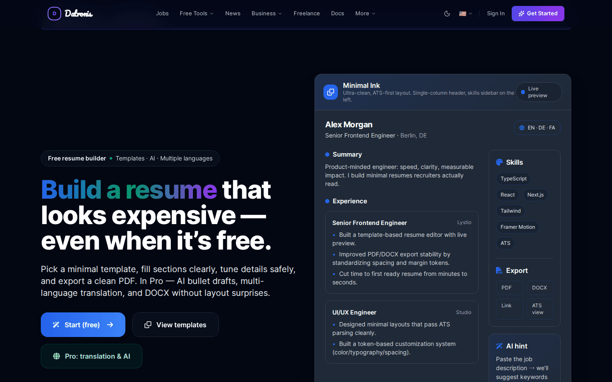The width and height of the screenshot is (612, 382).
Task: Click the arrow icon in Start (free)
Action: [x=110, y=325]
